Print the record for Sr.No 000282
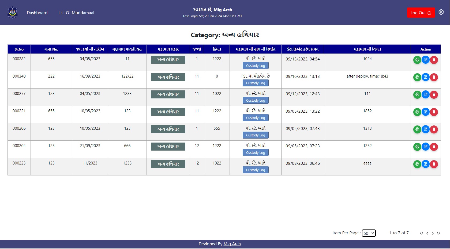 click(x=417, y=60)
